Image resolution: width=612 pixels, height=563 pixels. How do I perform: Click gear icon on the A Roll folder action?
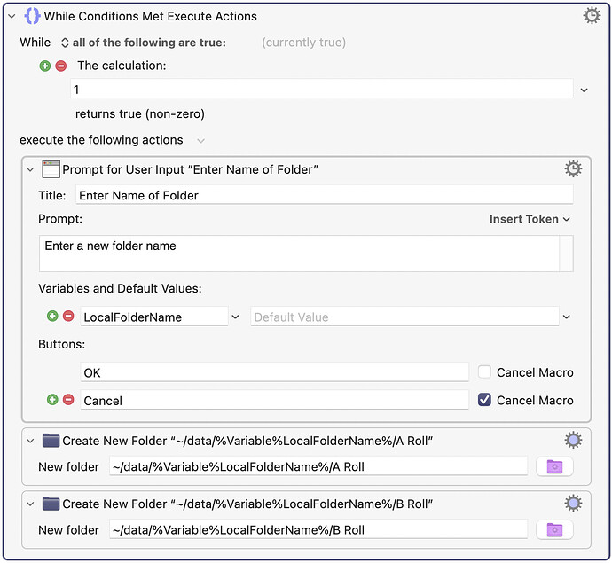[x=573, y=441]
